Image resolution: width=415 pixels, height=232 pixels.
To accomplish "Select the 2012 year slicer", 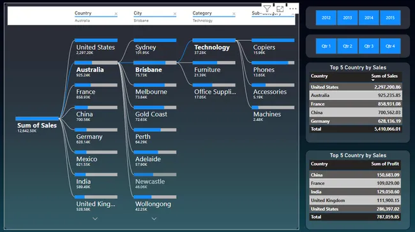I will click(x=326, y=18).
